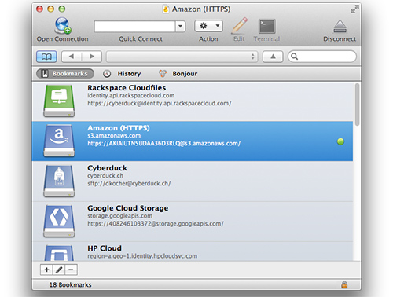Edit bookmark with the pencil button
393x297 pixels.
click(x=59, y=269)
